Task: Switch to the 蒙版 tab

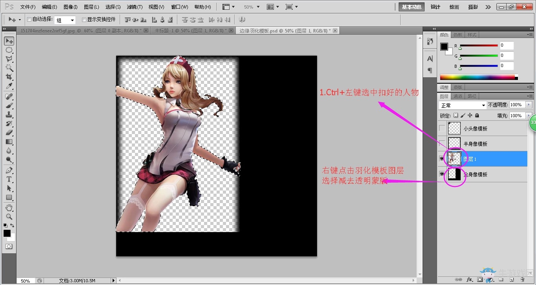Action: 458,87
